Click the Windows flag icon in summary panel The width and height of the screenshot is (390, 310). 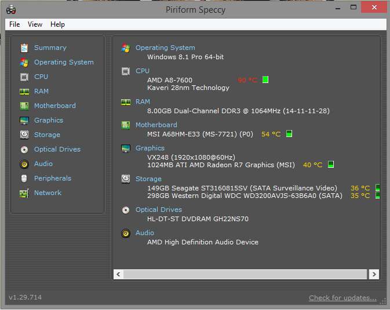point(126,48)
